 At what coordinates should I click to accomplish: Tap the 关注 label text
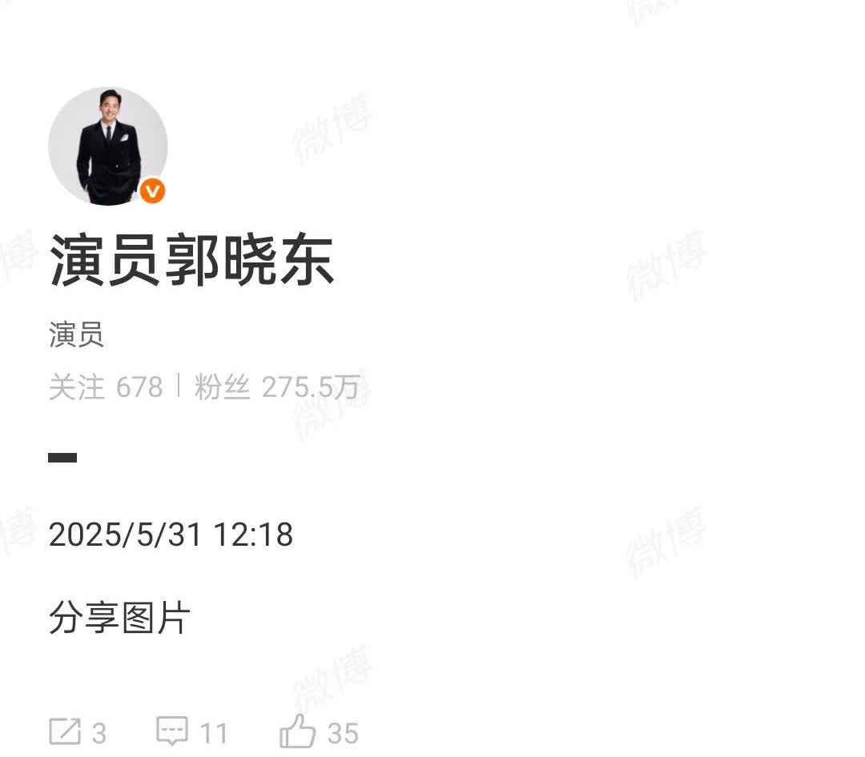(77, 387)
